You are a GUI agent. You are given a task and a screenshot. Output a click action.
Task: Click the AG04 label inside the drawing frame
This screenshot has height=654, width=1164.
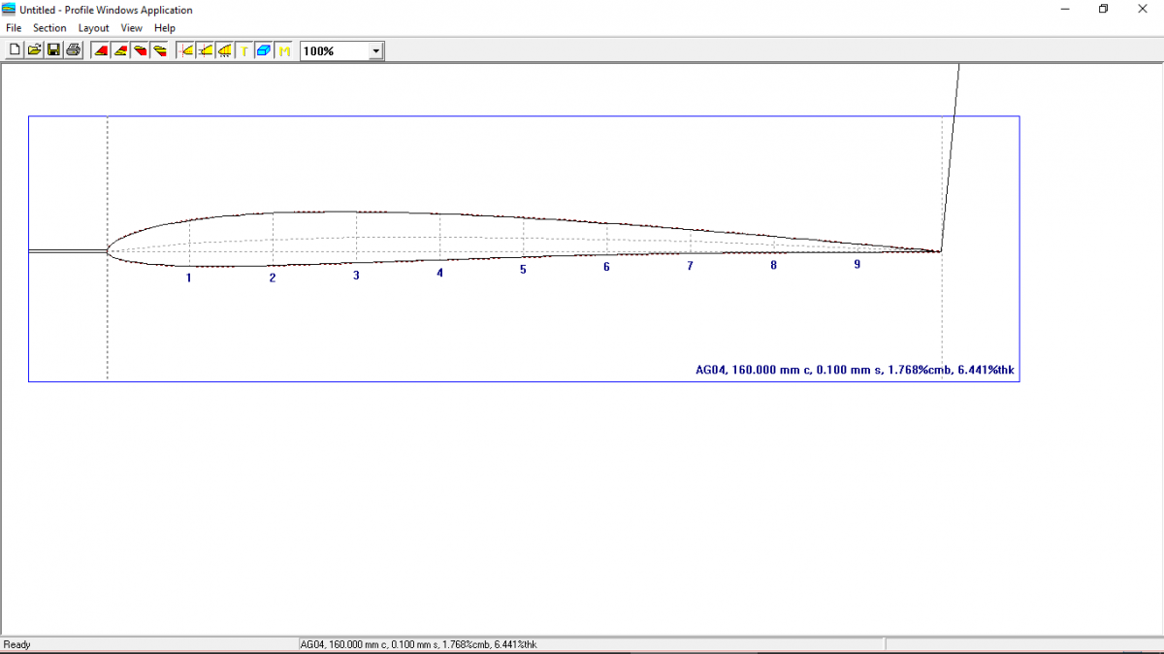856,370
